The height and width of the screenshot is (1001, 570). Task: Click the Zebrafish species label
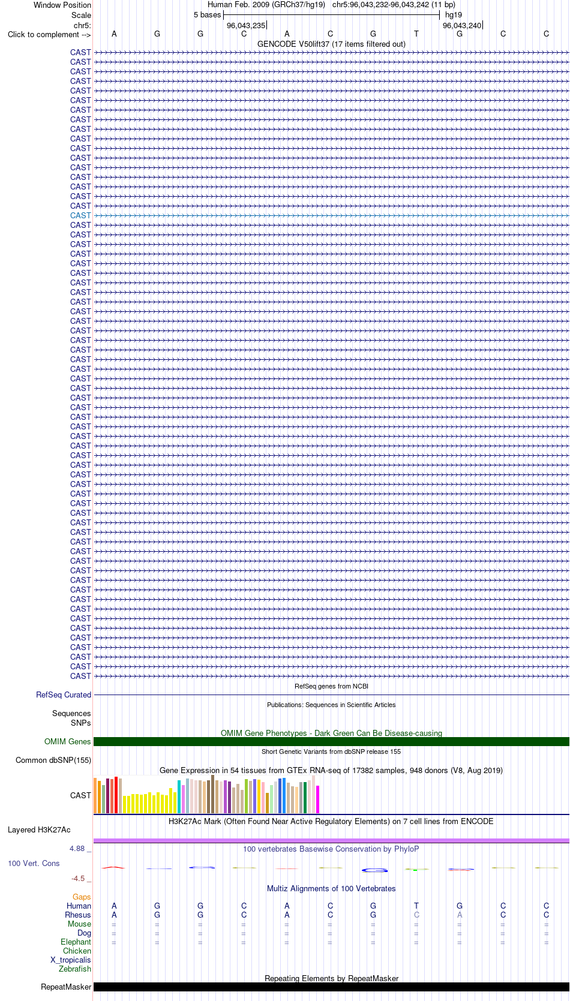coord(75,969)
